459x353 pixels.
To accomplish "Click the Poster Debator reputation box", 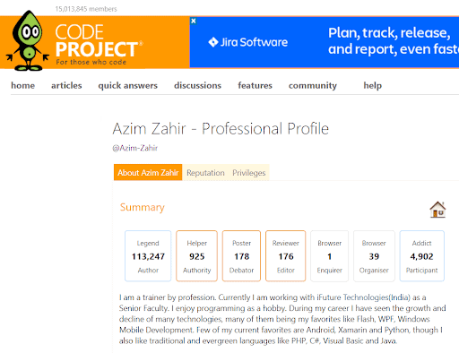I will click(241, 256).
